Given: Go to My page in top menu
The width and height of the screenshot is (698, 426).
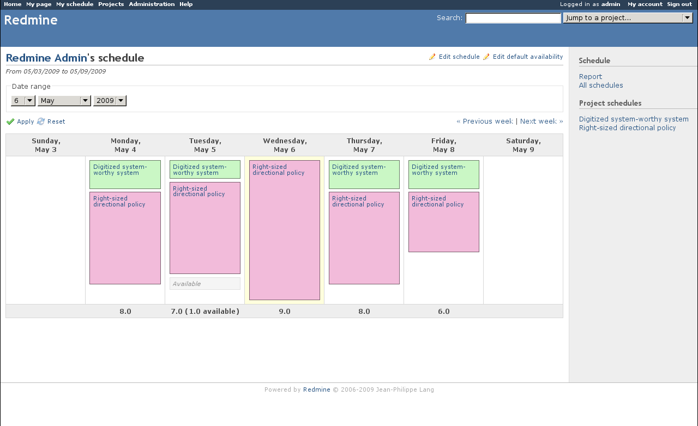Looking at the screenshot, I should click(x=39, y=4).
